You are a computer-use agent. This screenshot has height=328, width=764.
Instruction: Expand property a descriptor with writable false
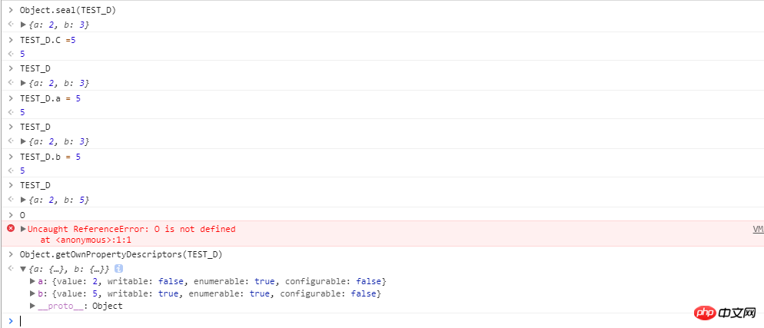pyautogui.click(x=32, y=282)
